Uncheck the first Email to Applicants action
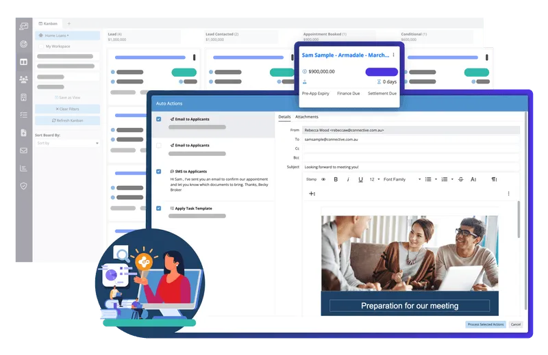Screen dimensions: 548x355 159,119
